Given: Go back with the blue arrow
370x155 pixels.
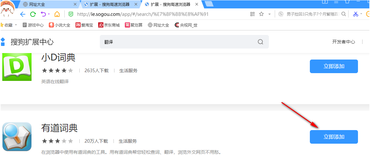Looking at the screenshot, I should (23, 14).
